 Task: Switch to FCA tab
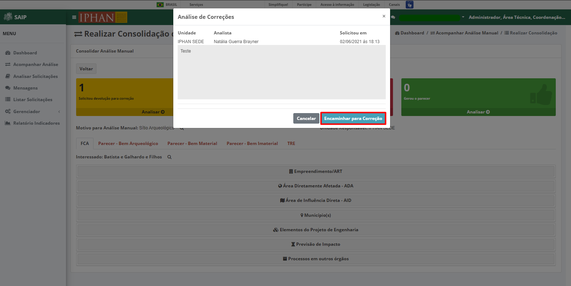point(85,144)
